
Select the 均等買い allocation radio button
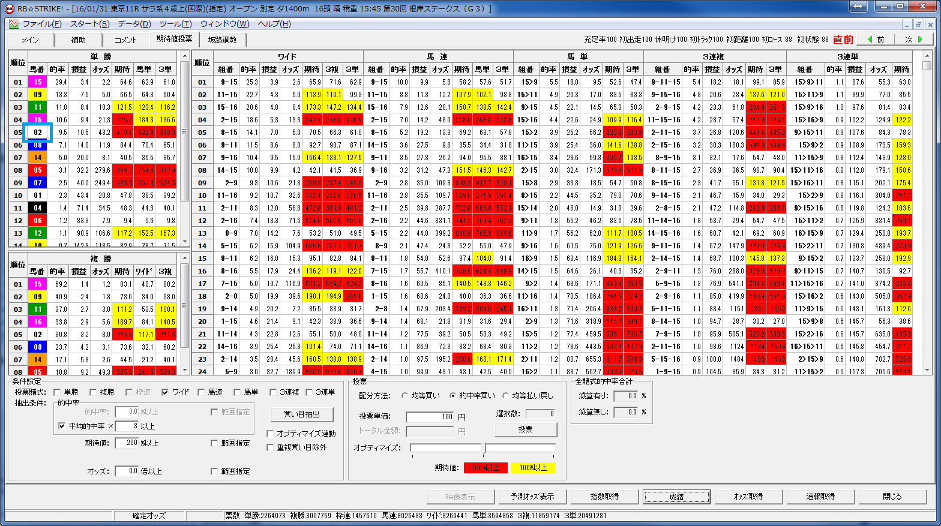[x=406, y=396]
